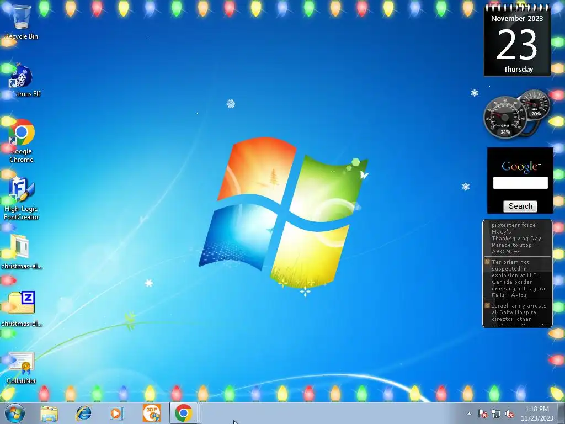Select the High-Logic FontCreator icon

coord(22,198)
